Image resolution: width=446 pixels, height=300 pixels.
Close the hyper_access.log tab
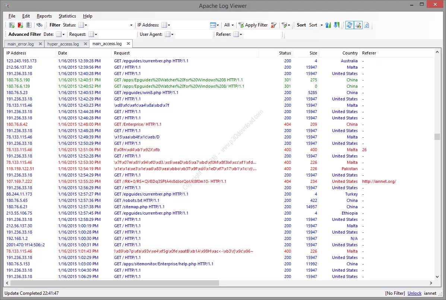pyautogui.click(x=85, y=44)
